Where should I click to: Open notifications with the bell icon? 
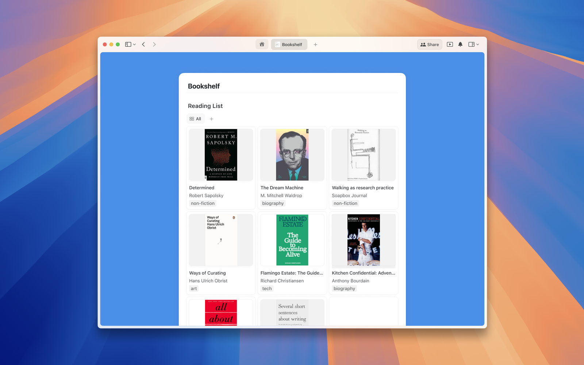(x=460, y=44)
